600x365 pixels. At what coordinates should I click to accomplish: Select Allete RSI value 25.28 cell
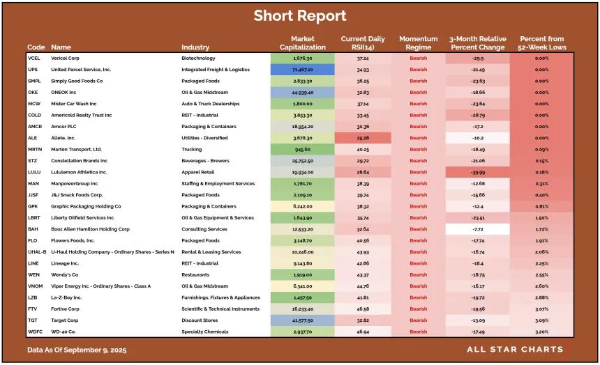363,138
